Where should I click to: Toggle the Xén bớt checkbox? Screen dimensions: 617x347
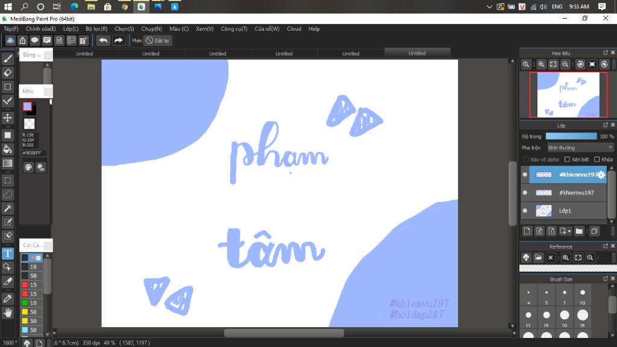click(567, 159)
